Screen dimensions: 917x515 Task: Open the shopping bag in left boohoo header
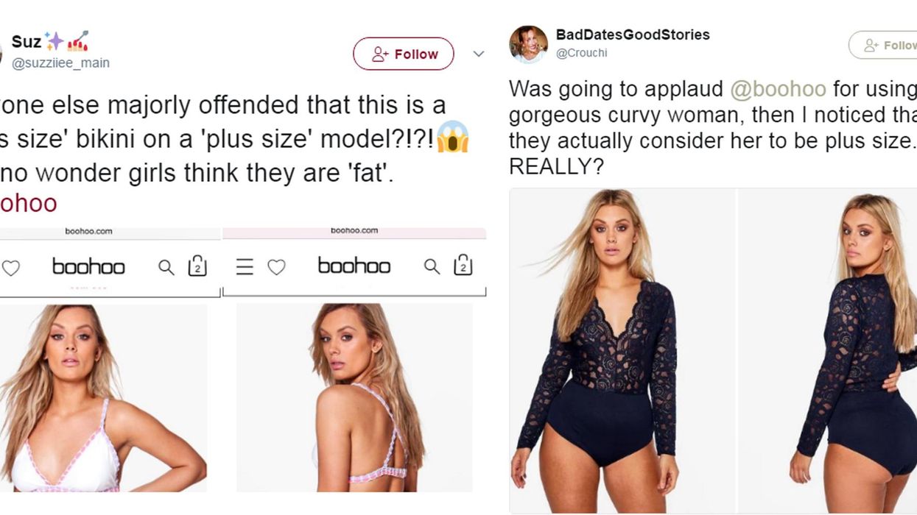click(197, 266)
